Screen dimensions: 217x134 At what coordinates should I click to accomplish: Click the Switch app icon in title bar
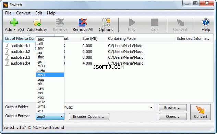click(x=6, y=5)
